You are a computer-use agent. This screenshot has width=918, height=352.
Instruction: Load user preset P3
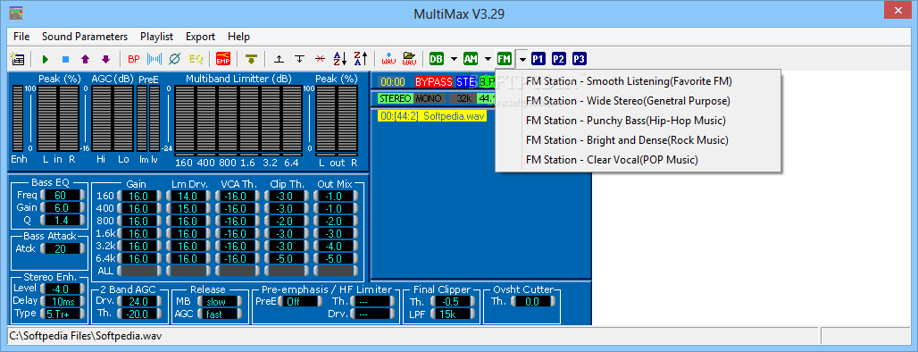click(579, 59)
